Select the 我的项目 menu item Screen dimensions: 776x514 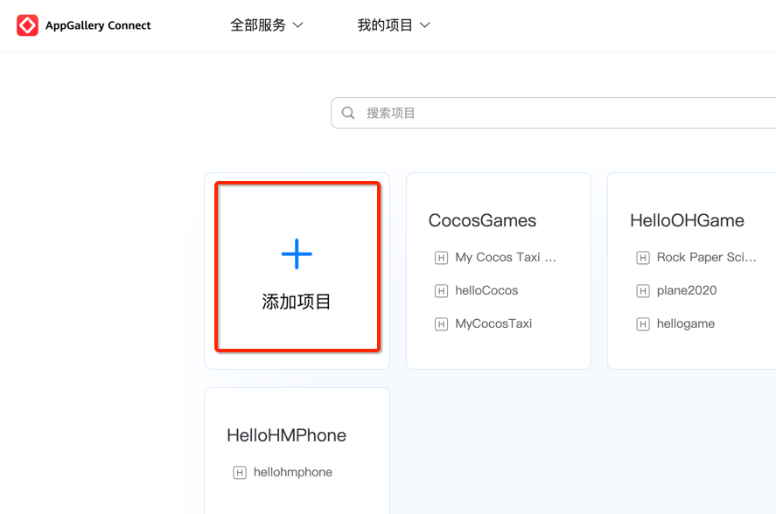pyautogui.click(x=385, y=24)
